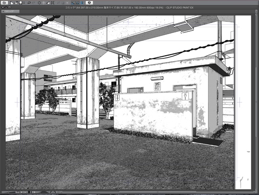Click the Invert Selection icon
259x195 pixels.
pyautogui.click(x=63, y=3)
